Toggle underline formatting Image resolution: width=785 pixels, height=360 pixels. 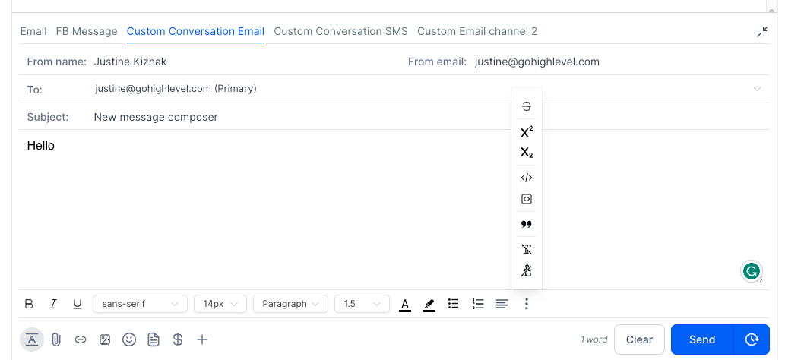[77, 304]
